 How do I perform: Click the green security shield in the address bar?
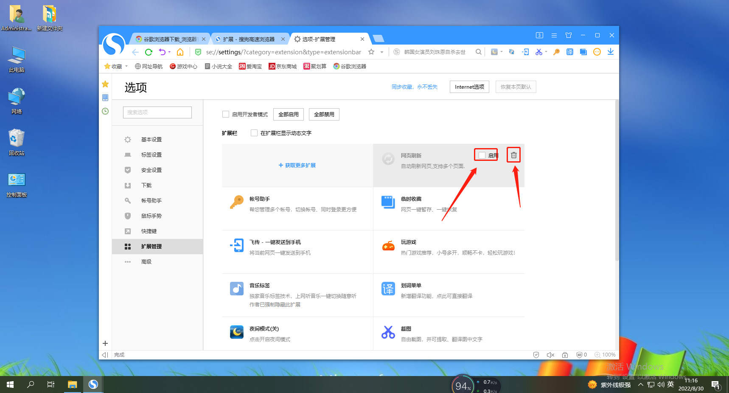198,52
